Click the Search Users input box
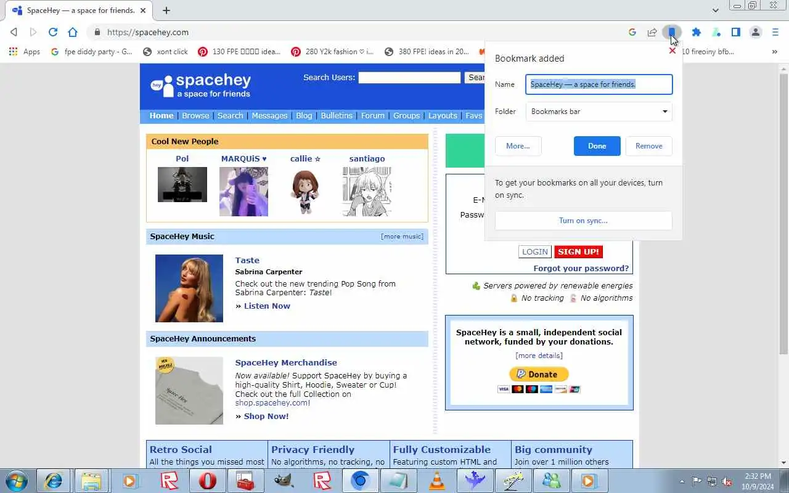Viewport: 789px width, 493px height. tap(410, 78)
